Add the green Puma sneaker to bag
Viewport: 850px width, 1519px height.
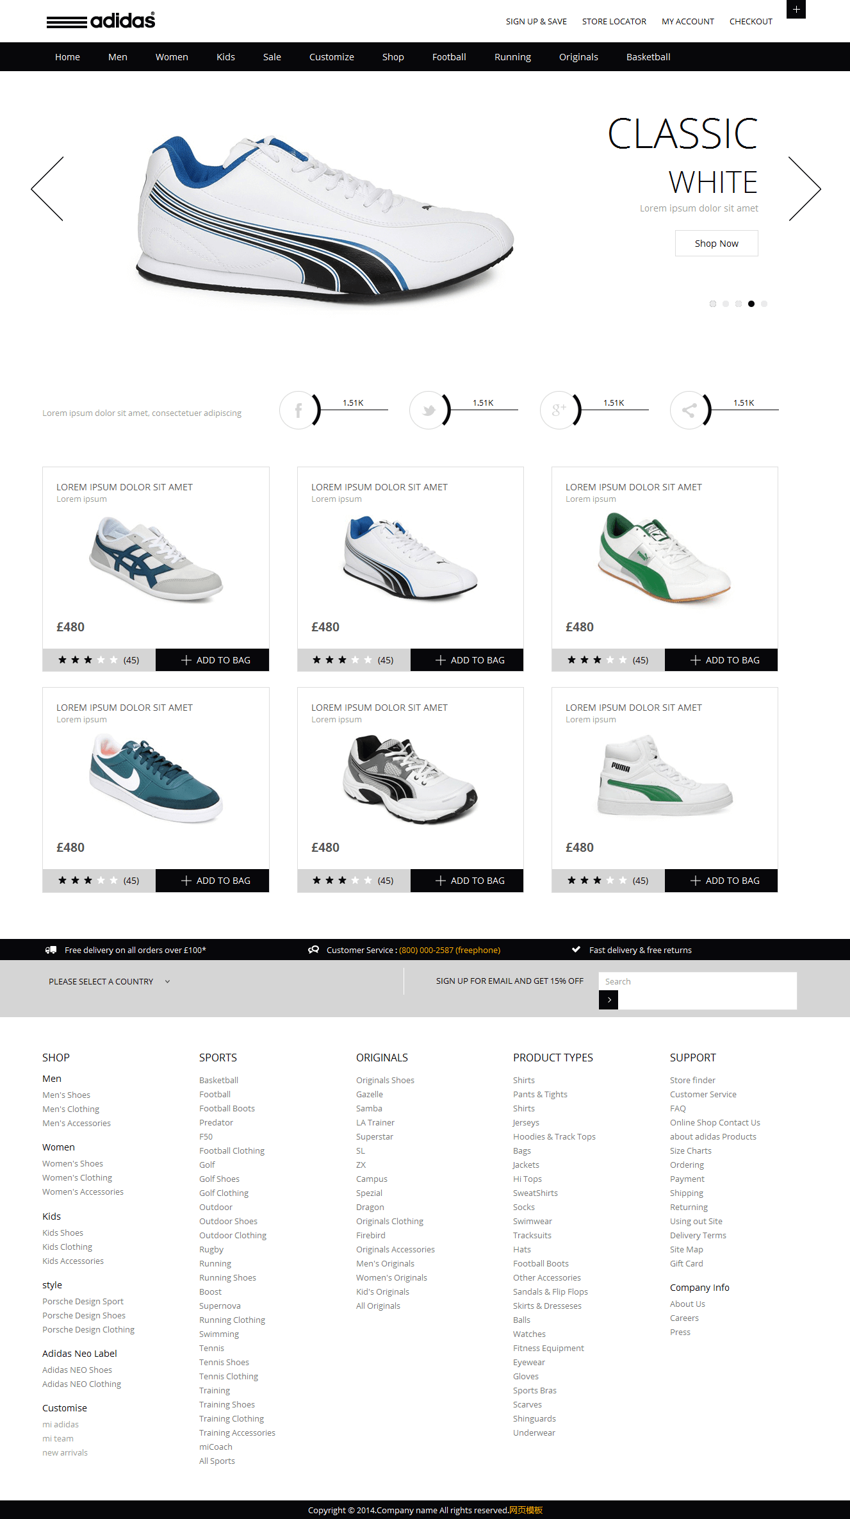tap(721, 660)
